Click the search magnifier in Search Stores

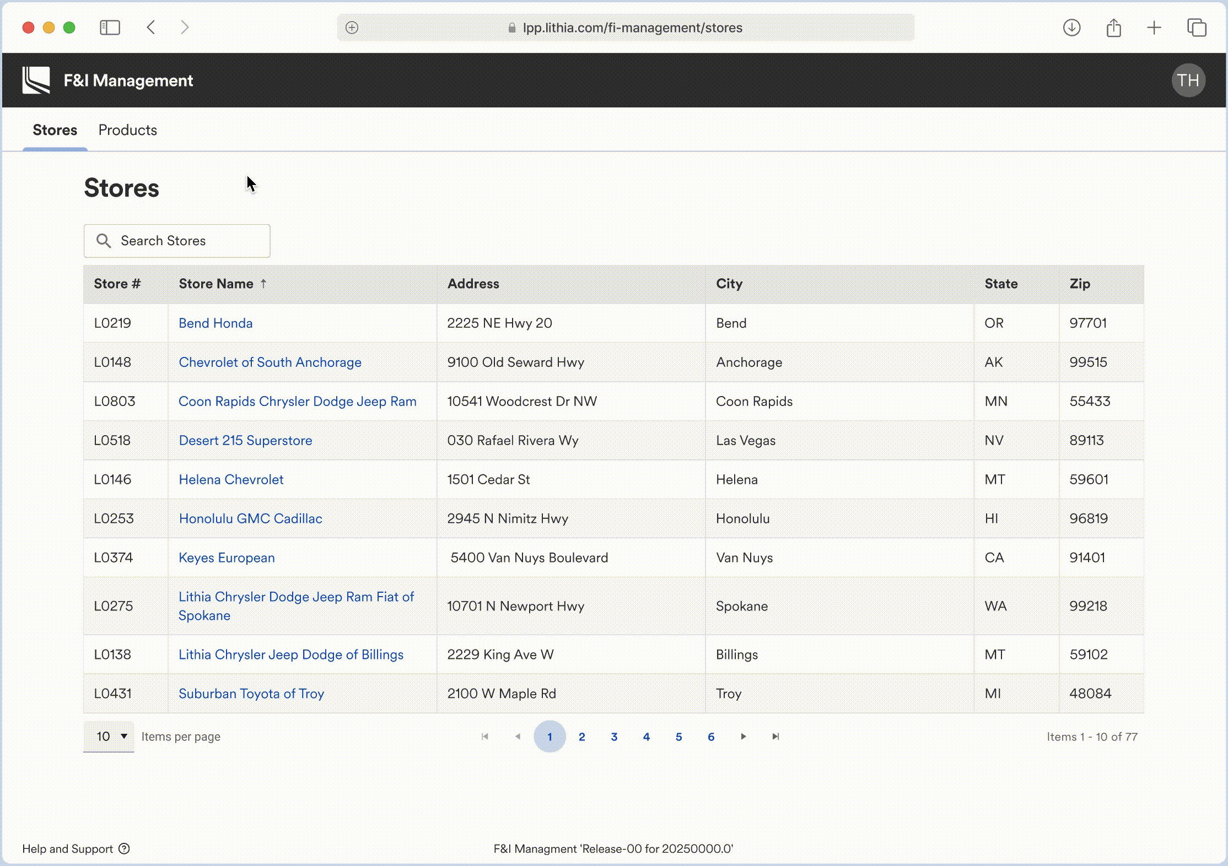pos(104,241)
